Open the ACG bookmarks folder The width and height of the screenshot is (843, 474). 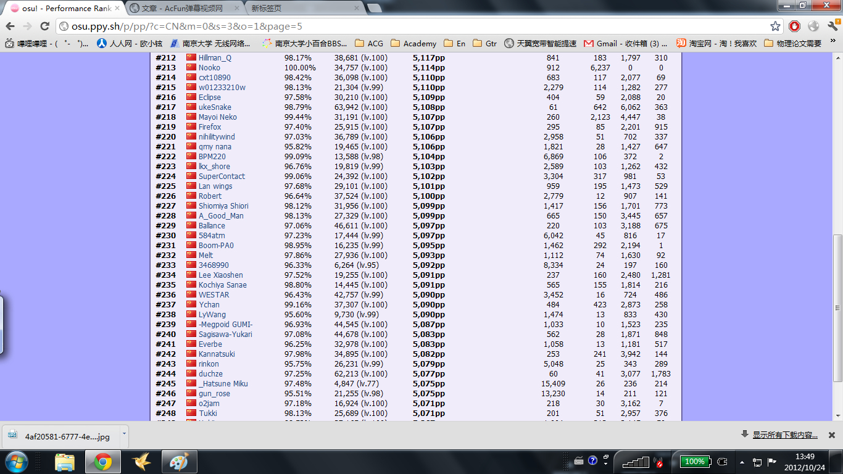tap(369, 44)
